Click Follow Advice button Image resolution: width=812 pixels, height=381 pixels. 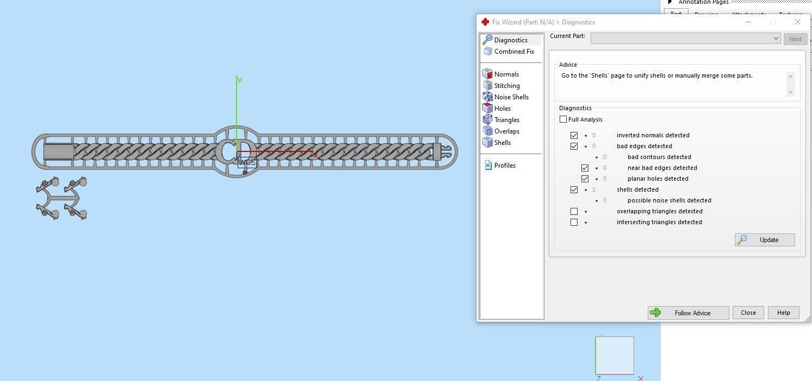click(688, 313)
